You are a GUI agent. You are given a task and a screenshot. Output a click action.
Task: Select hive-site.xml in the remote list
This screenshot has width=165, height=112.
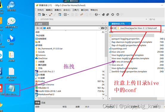pos(118,52)
